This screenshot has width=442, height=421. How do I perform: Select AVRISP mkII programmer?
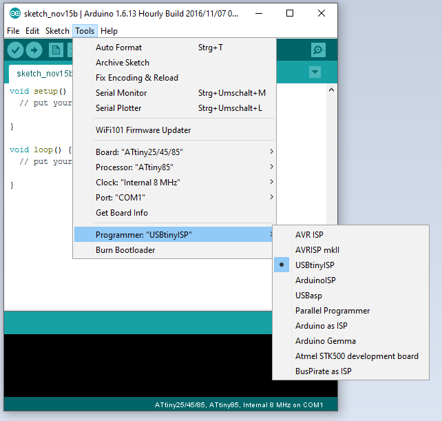tap(350, 250)
